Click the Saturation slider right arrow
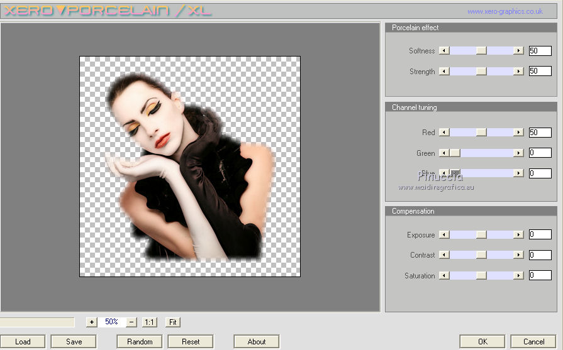563x350 pixels. click(x=518, y=276)
